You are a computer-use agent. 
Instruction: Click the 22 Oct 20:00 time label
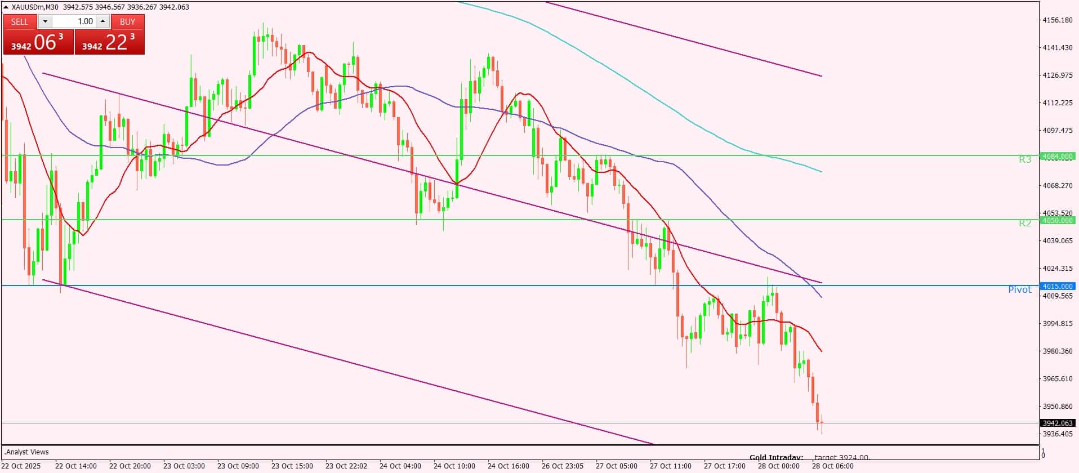coord(130,466)
